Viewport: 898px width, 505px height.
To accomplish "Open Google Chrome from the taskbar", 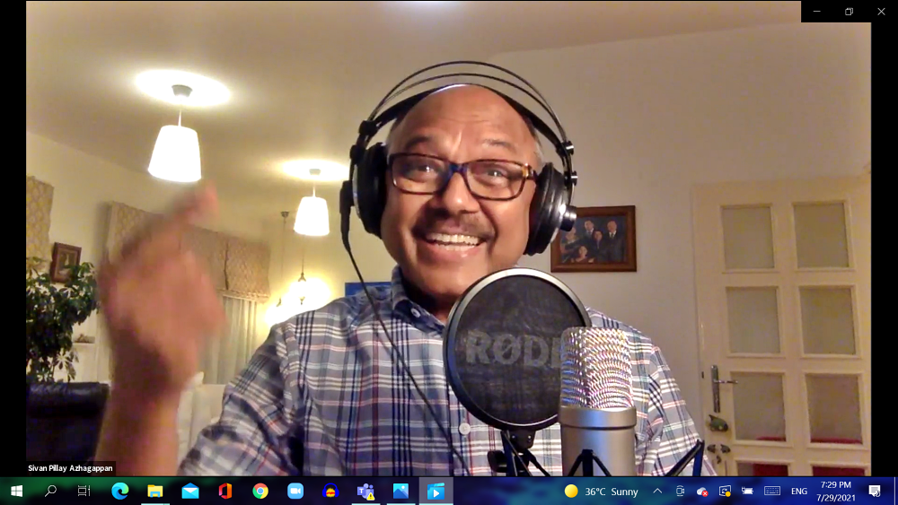I will pyautogui.click(x=260, y=491).
